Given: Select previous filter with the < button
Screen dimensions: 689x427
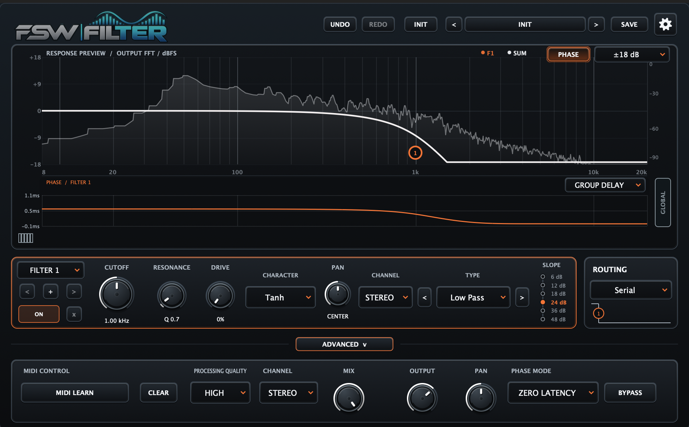Looking at the screenshot, I should pos(27,292).
